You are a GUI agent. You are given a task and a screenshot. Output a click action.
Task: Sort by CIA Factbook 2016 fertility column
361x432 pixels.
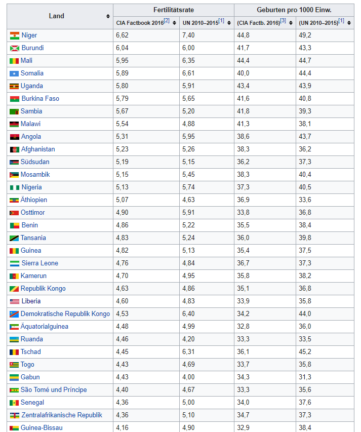tap(174, 23)
